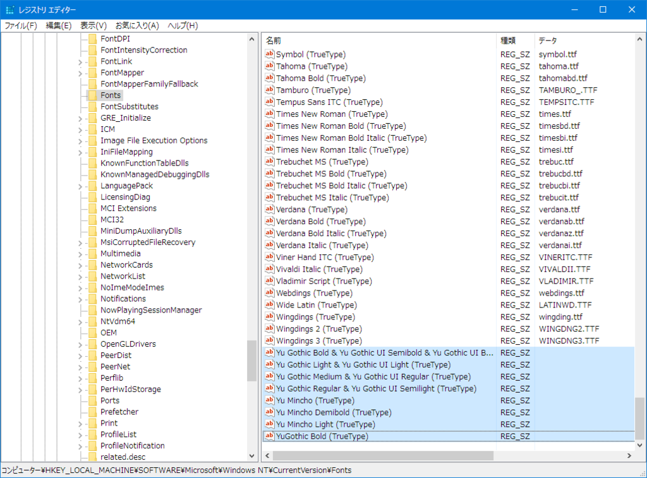This screenshot has width=647, height=478.
Task: Click the ab icon of Times New Roman (TrueType)
Action: [269, 114]
